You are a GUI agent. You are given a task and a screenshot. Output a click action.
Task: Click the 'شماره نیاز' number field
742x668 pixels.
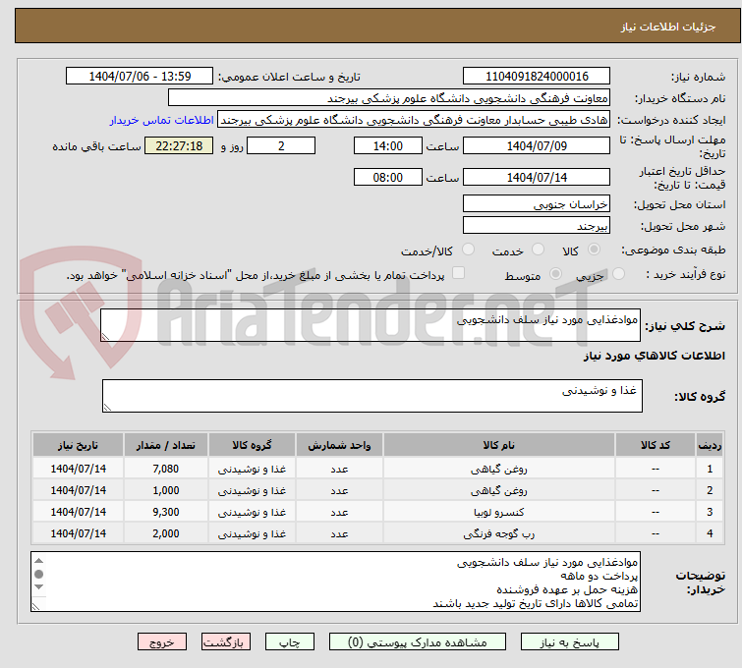[x=536, y=77]
